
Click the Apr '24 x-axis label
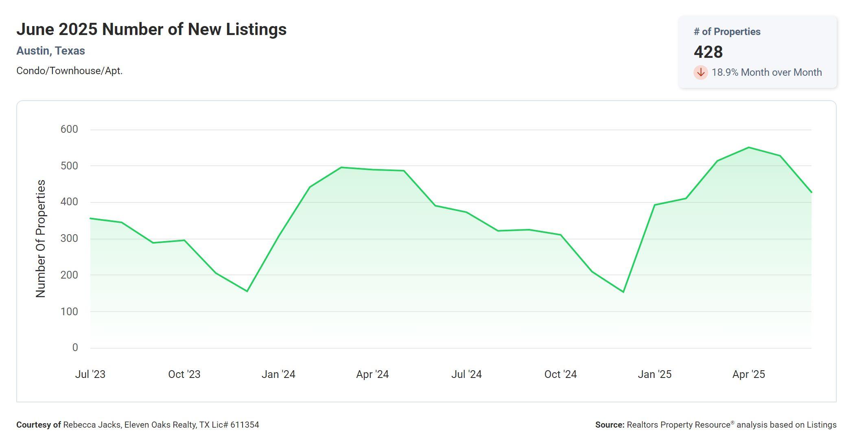pyautogui.click(x=372, y=374)
